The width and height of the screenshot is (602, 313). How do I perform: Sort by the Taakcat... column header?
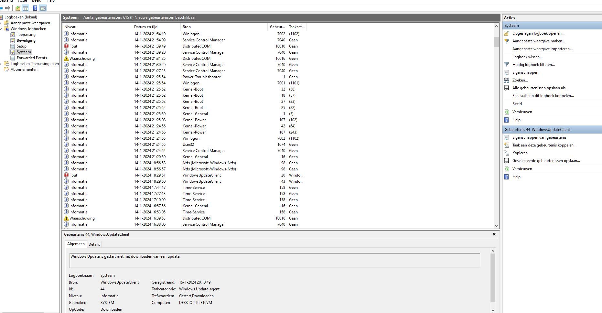click(x=296, y=27)
